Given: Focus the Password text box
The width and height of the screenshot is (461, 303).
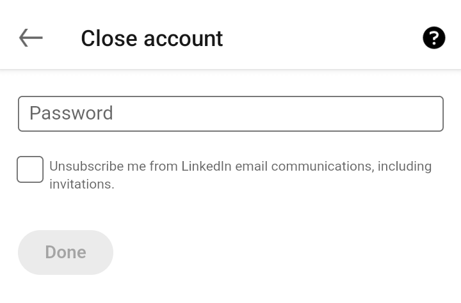Looking at the screenshot, I should point(230,114).
